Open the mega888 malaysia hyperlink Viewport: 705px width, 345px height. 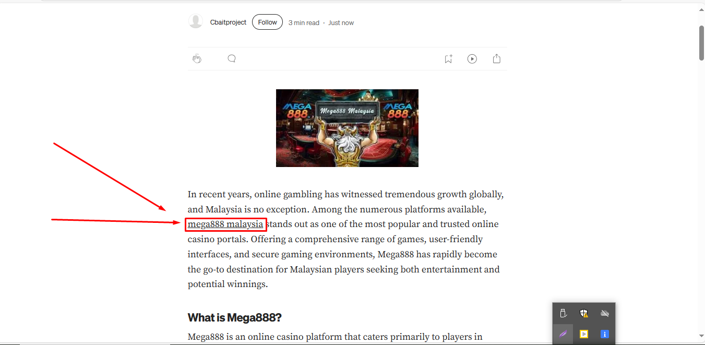pos(225,224)
